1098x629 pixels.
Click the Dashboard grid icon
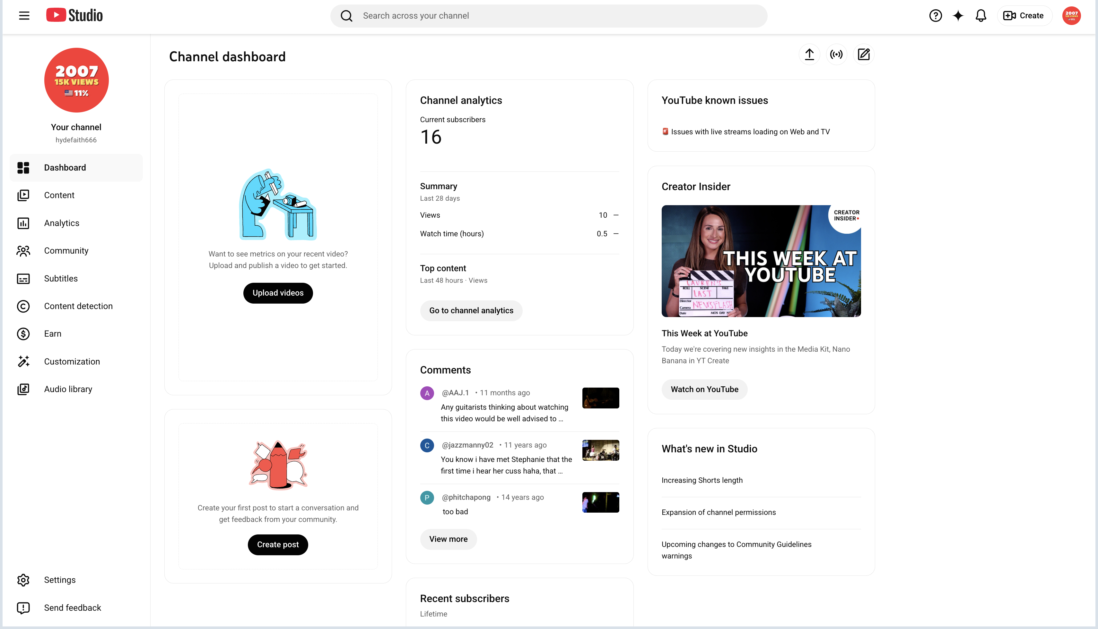click(23, 168)
